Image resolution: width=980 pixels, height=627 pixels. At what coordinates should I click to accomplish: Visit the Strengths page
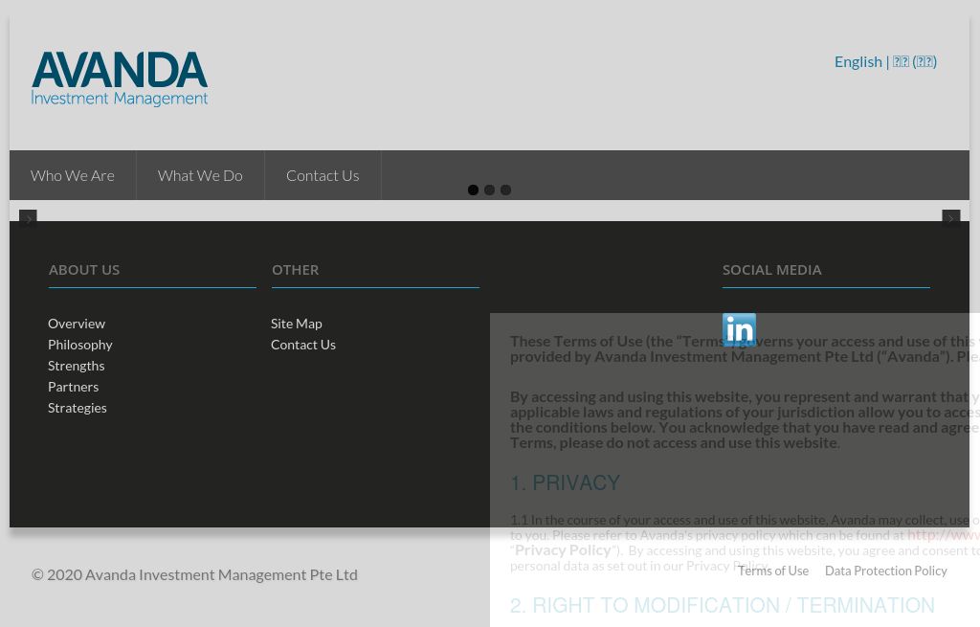pos(76,365)
